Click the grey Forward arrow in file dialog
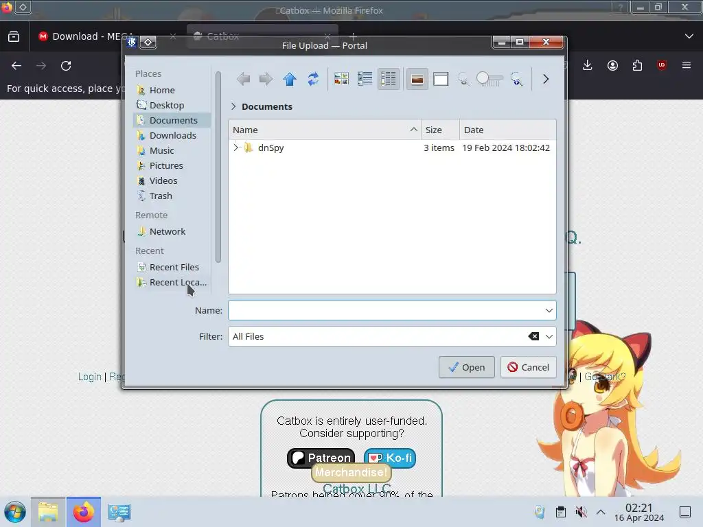The image size is (703, 527). coord(266,80)
